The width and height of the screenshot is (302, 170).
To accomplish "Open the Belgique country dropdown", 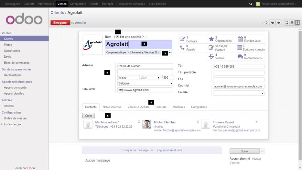I will coord(145,83).
